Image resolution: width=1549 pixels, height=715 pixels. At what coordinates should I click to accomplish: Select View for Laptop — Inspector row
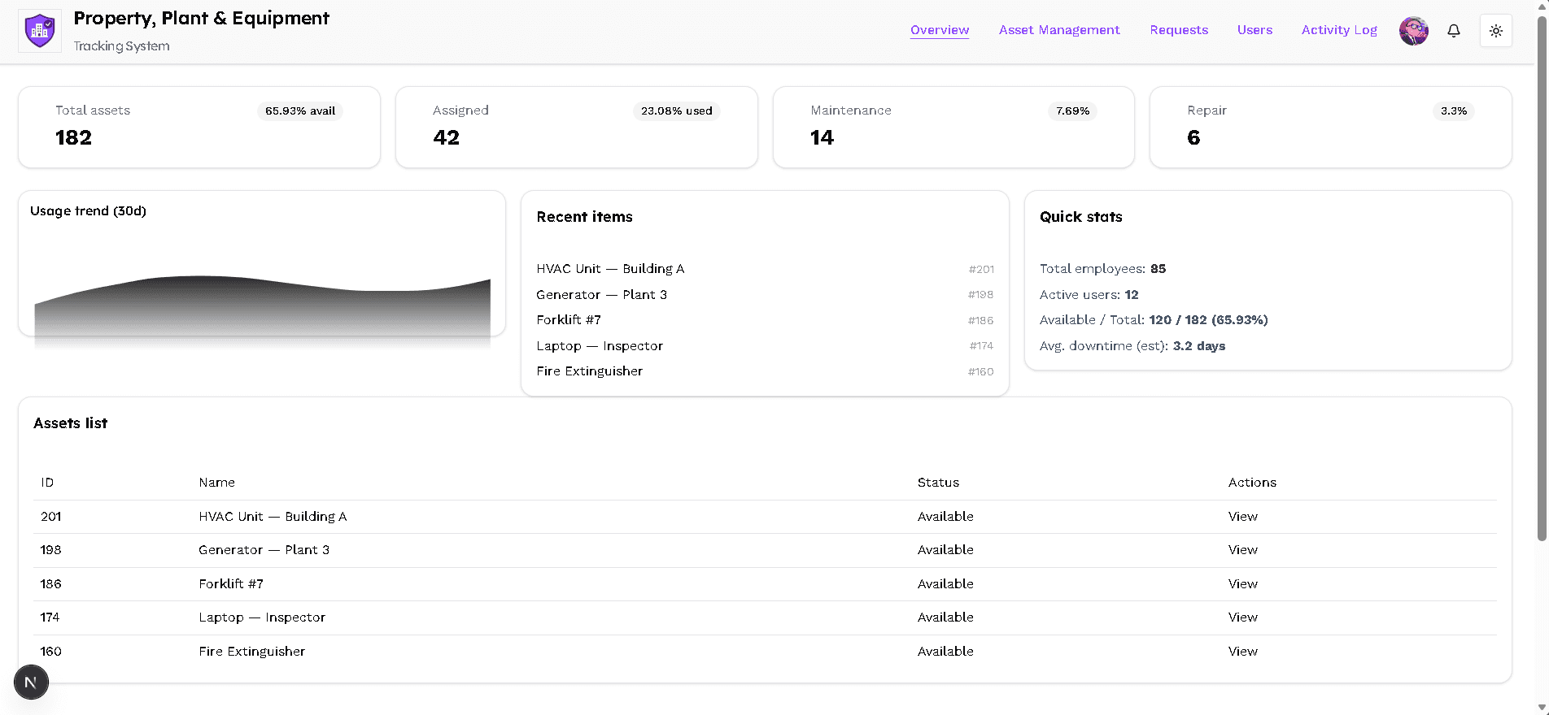(x=1242, y=617)
